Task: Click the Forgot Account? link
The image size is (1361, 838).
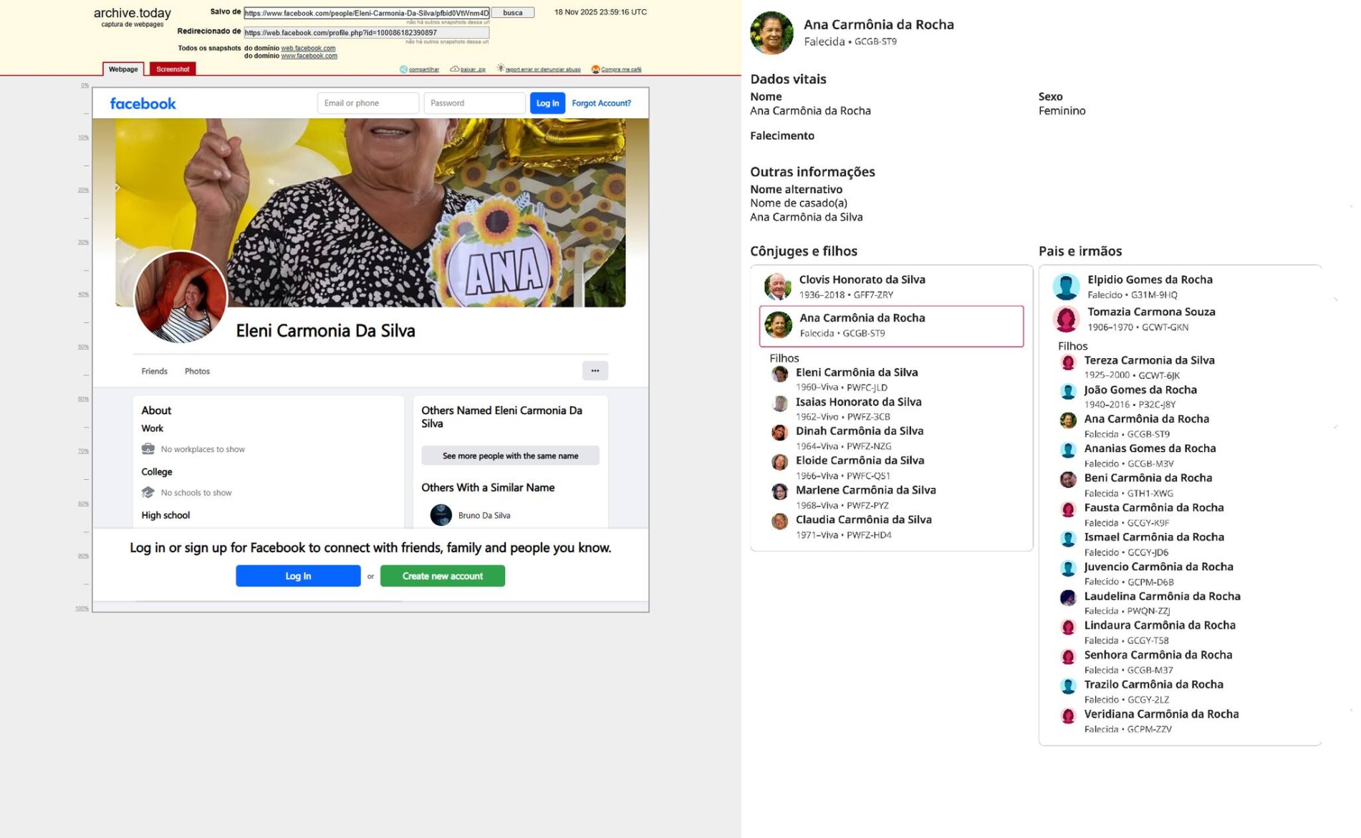Action: [x=601, y=103]
